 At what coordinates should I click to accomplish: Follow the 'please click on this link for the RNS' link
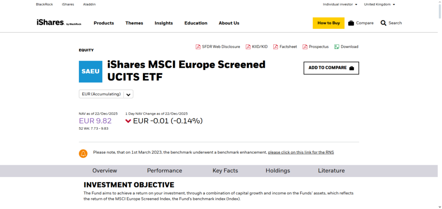[301, 152]
